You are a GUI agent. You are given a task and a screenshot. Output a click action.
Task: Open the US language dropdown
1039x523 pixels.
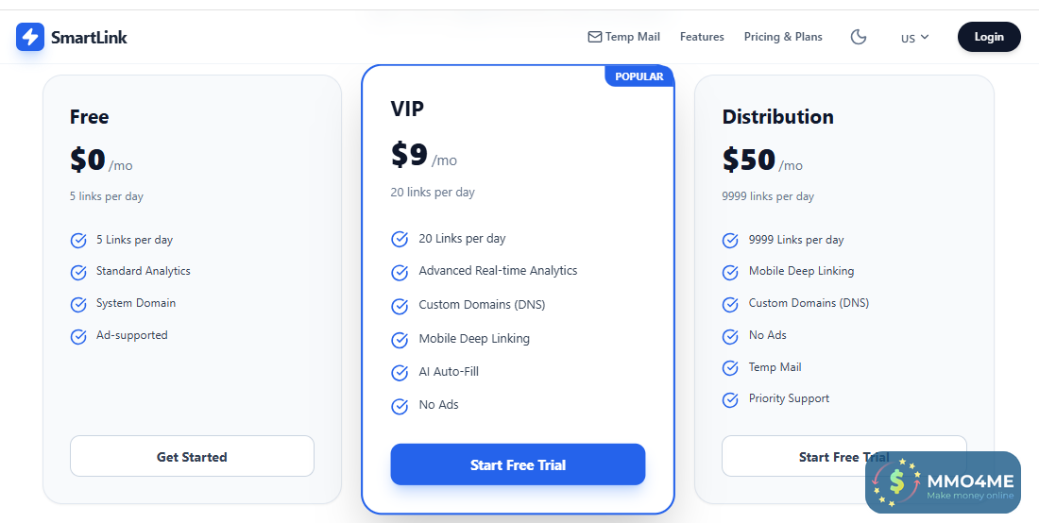914,38
